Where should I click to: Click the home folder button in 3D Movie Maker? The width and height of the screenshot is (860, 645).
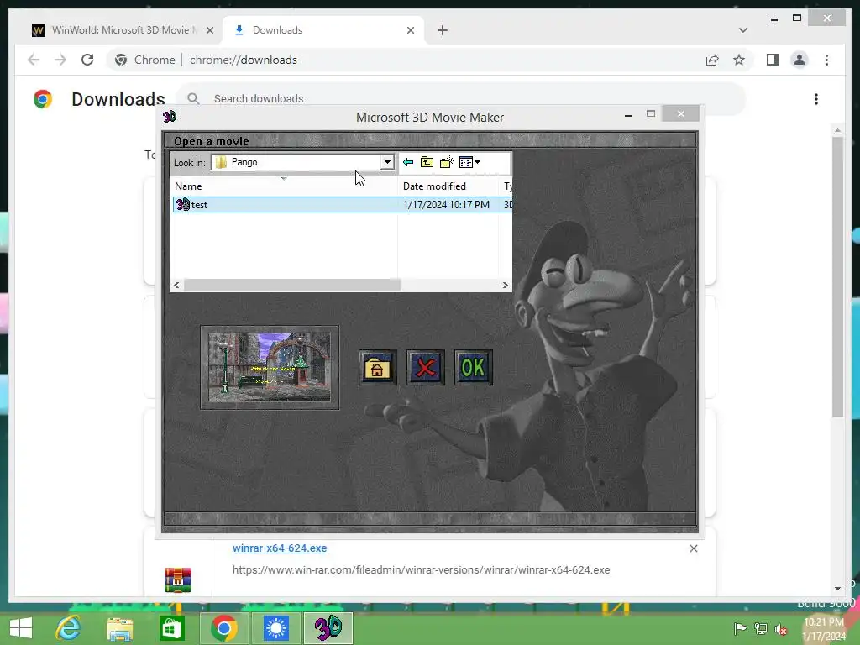[x=377, y=368]
